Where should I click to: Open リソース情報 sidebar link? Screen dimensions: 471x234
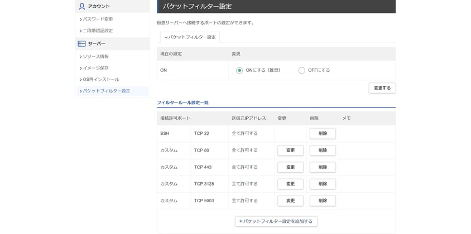point(95,56)
